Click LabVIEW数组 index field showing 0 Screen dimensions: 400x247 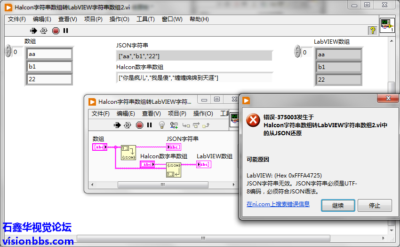pyautogui.click(x=306, y=53)
